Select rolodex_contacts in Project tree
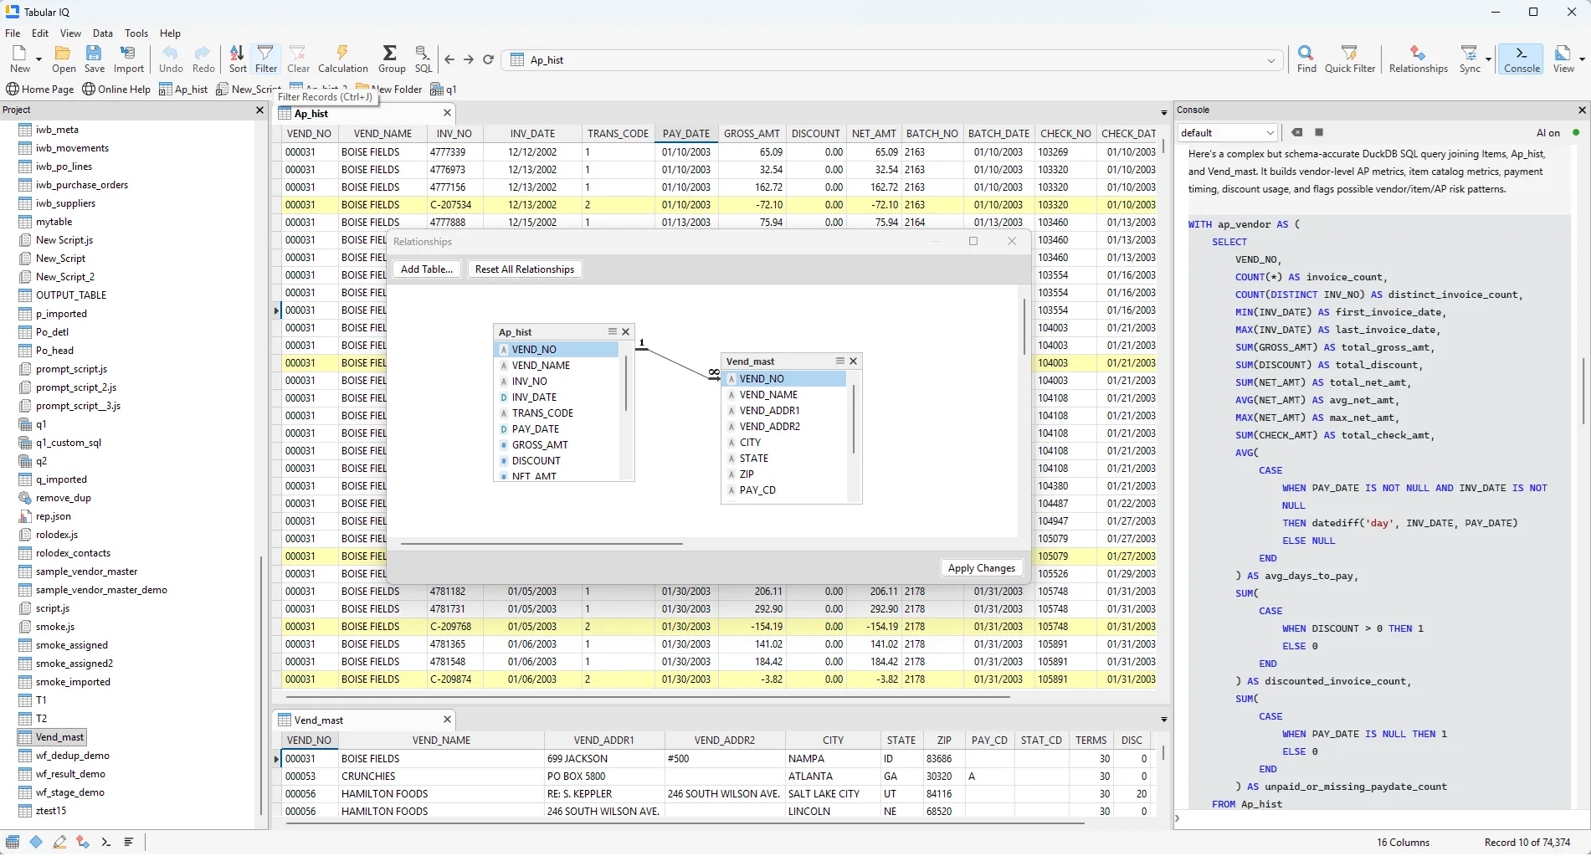The height and width of the screenshot is (856, 1591). point(73,553)
